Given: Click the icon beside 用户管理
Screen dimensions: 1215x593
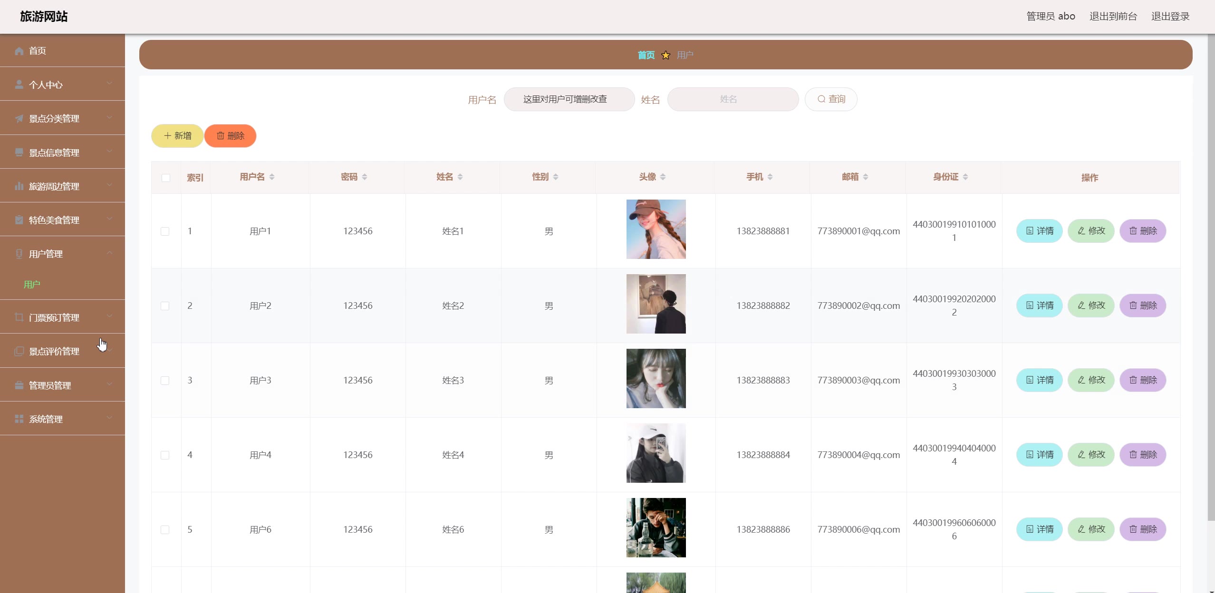Looking at the screenshot, I should (19, 254).
